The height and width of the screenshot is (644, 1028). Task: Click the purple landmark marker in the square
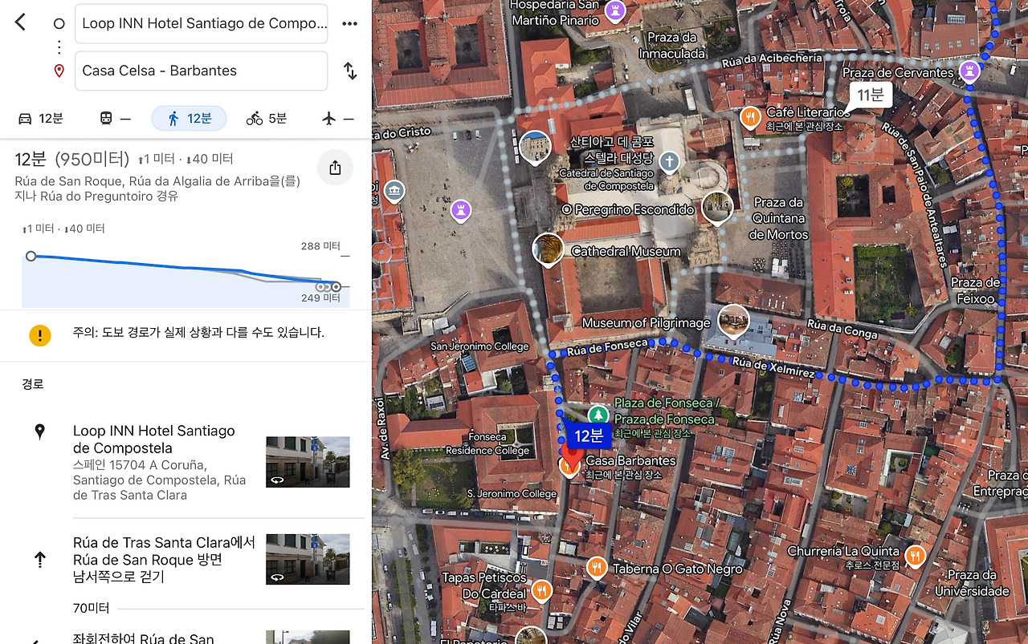pyautogui.click(x=461, y=210)
